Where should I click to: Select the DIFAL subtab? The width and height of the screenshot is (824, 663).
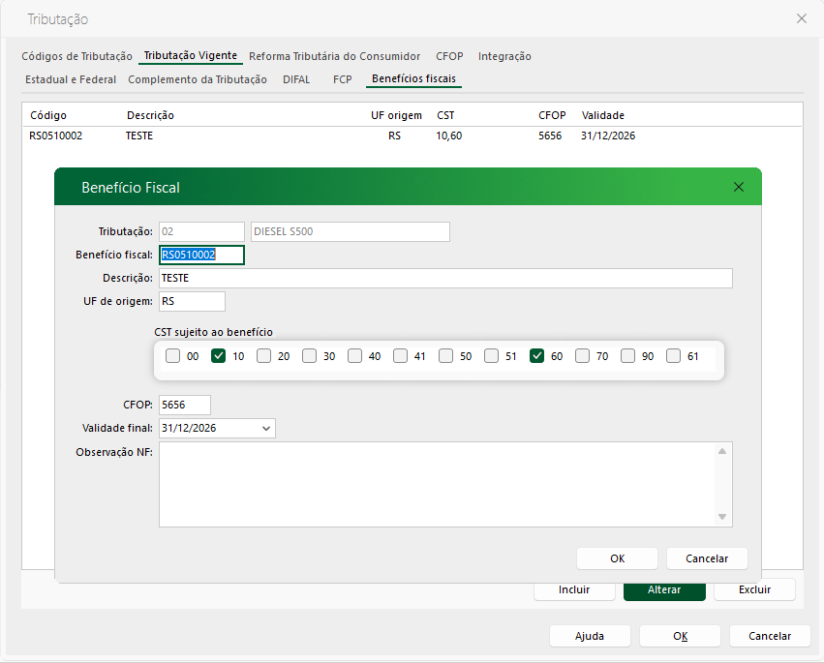(296, 79)
